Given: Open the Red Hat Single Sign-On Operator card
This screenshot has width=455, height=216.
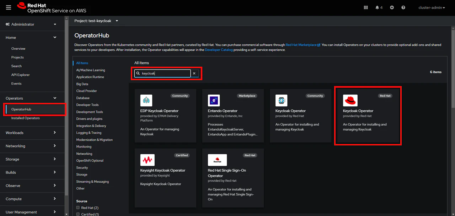Looking at the screenshot, I should click(x=233, y=178).
